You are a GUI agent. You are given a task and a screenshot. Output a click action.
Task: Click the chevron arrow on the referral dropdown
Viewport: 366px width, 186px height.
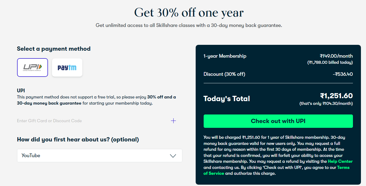[173, 156]
